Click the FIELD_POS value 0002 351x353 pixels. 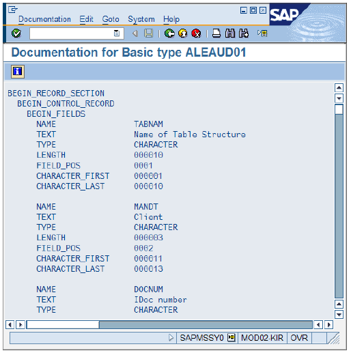(143, 248)
